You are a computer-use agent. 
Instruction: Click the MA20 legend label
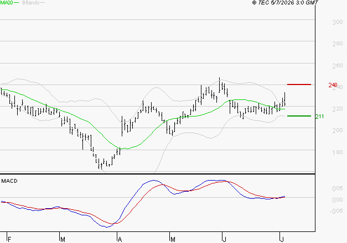(x=7, y=3)
